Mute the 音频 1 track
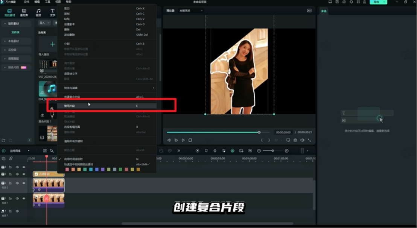 [17, 211]
